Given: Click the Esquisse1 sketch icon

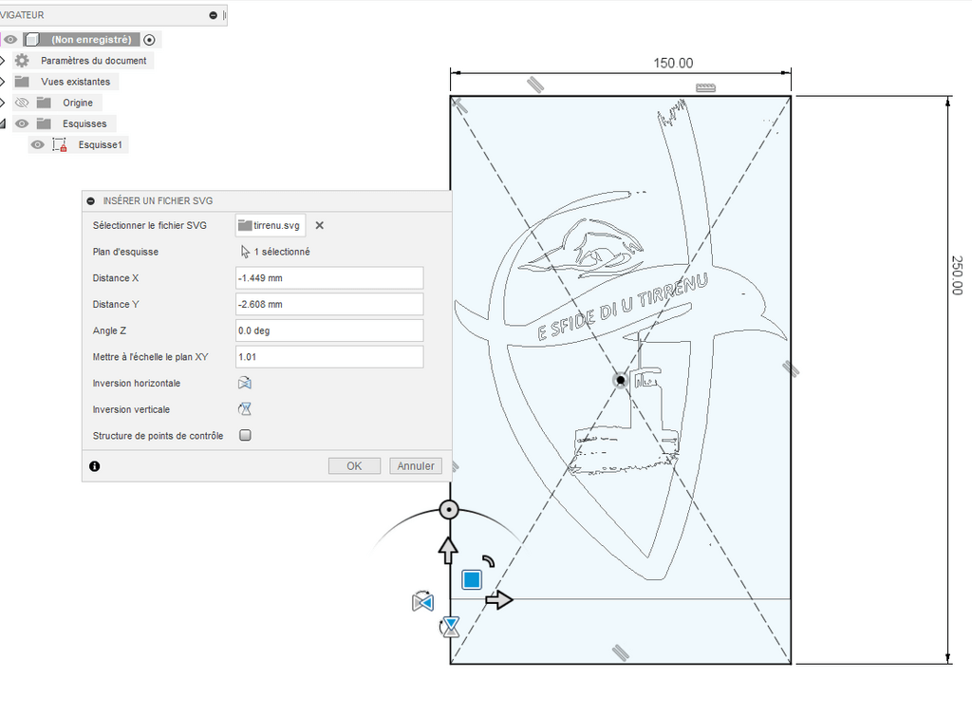Looking at the screenshot, I should click(x=60, y=145).
